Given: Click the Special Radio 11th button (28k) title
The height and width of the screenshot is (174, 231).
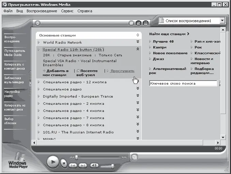Looking at the screenshot, I should click(73, 49).
